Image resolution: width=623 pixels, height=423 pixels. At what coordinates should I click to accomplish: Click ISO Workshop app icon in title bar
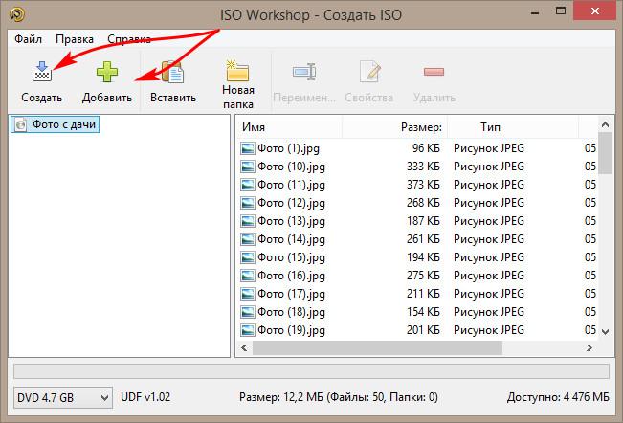17,14
